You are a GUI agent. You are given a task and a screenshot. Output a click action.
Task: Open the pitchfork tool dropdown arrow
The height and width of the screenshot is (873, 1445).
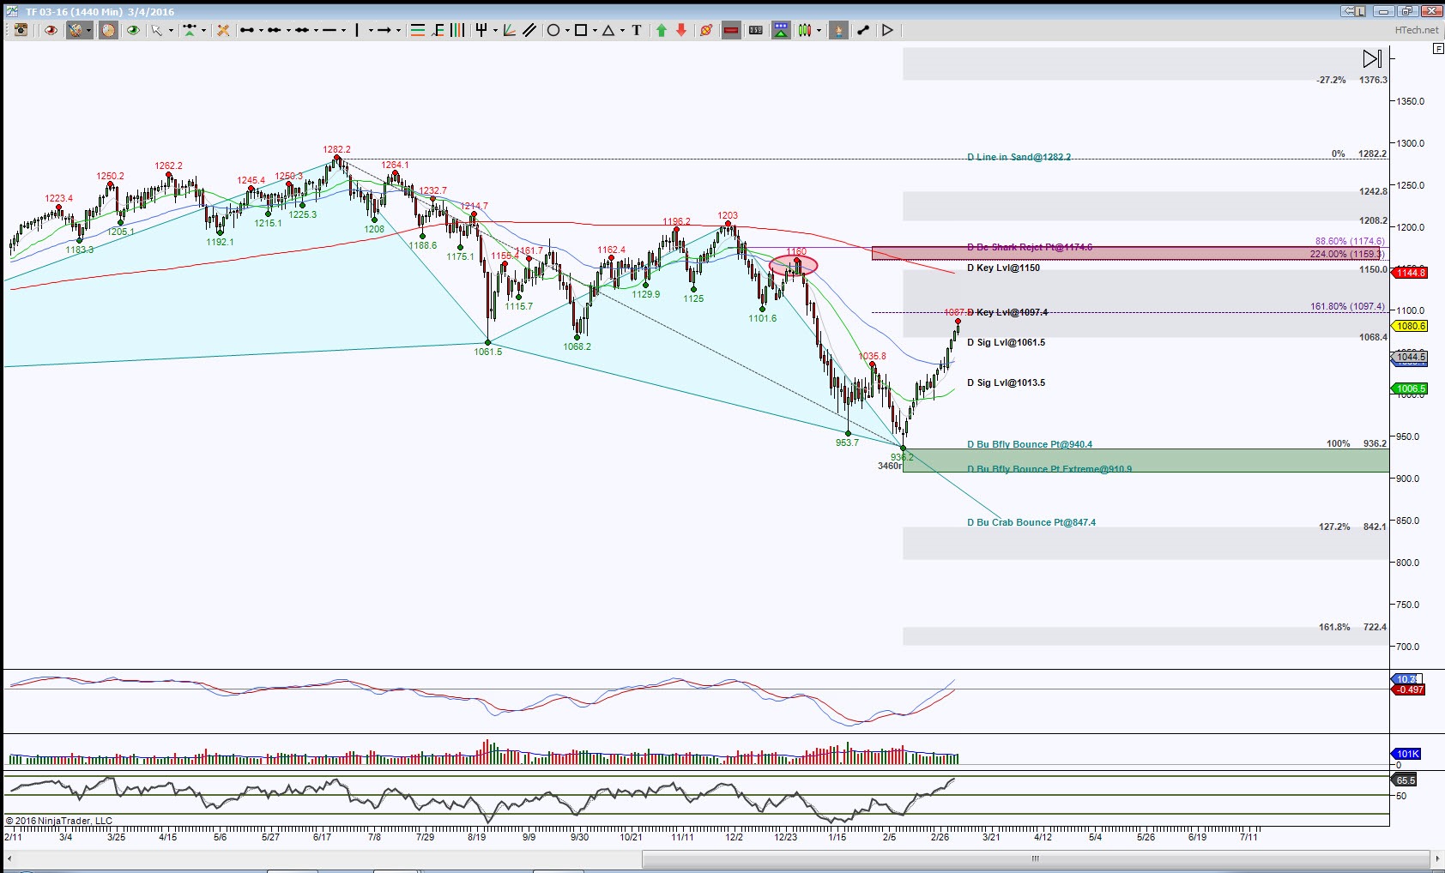click(495, 30)
